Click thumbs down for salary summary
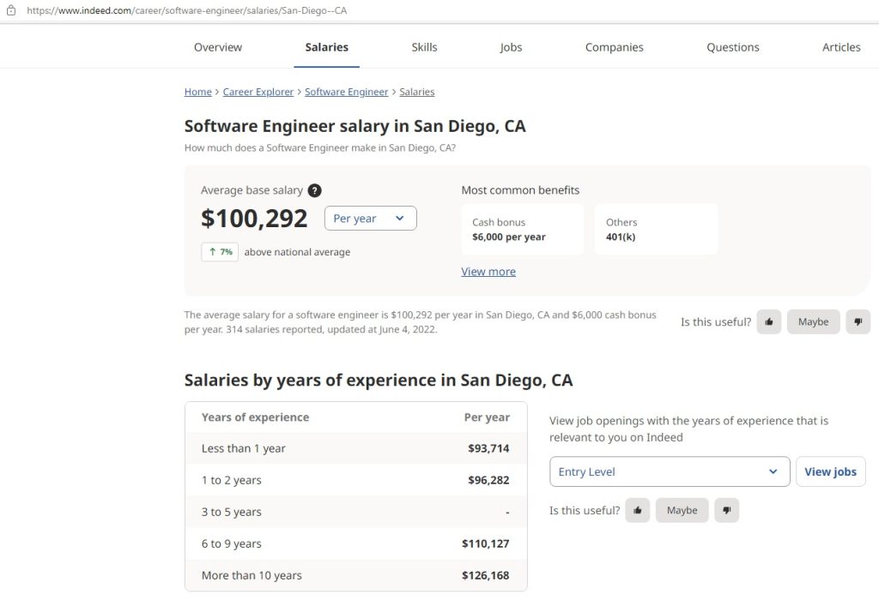The width and height of the screenshot is (879, 600). 858,322
